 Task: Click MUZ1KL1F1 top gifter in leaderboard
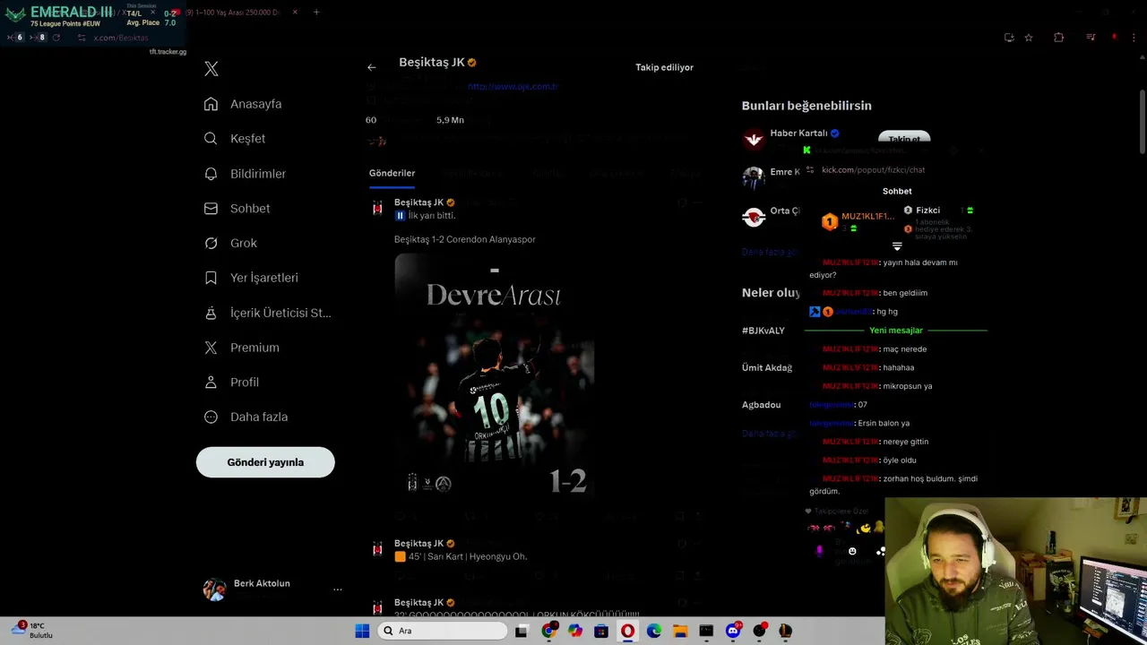[x=867, y=217]
